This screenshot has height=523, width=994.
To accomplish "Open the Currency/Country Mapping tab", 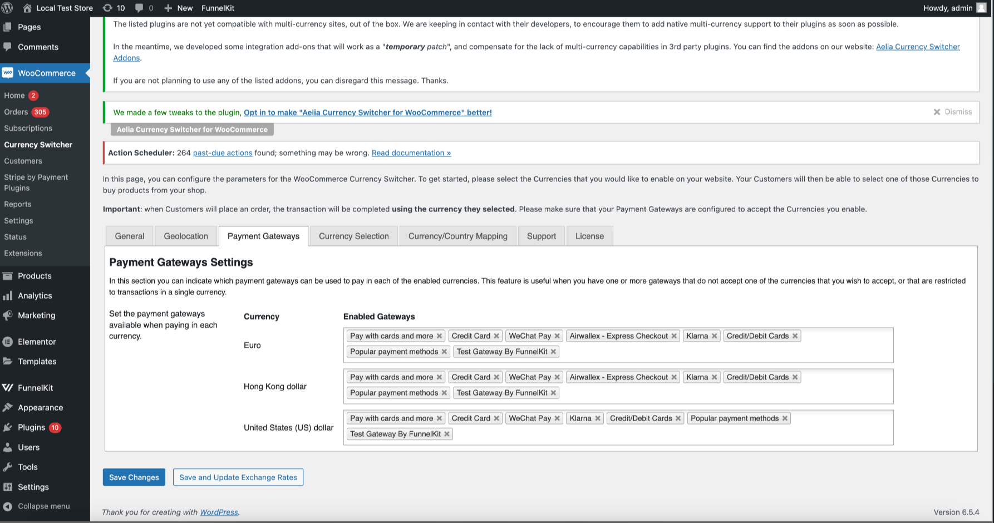I will point(457,236).
